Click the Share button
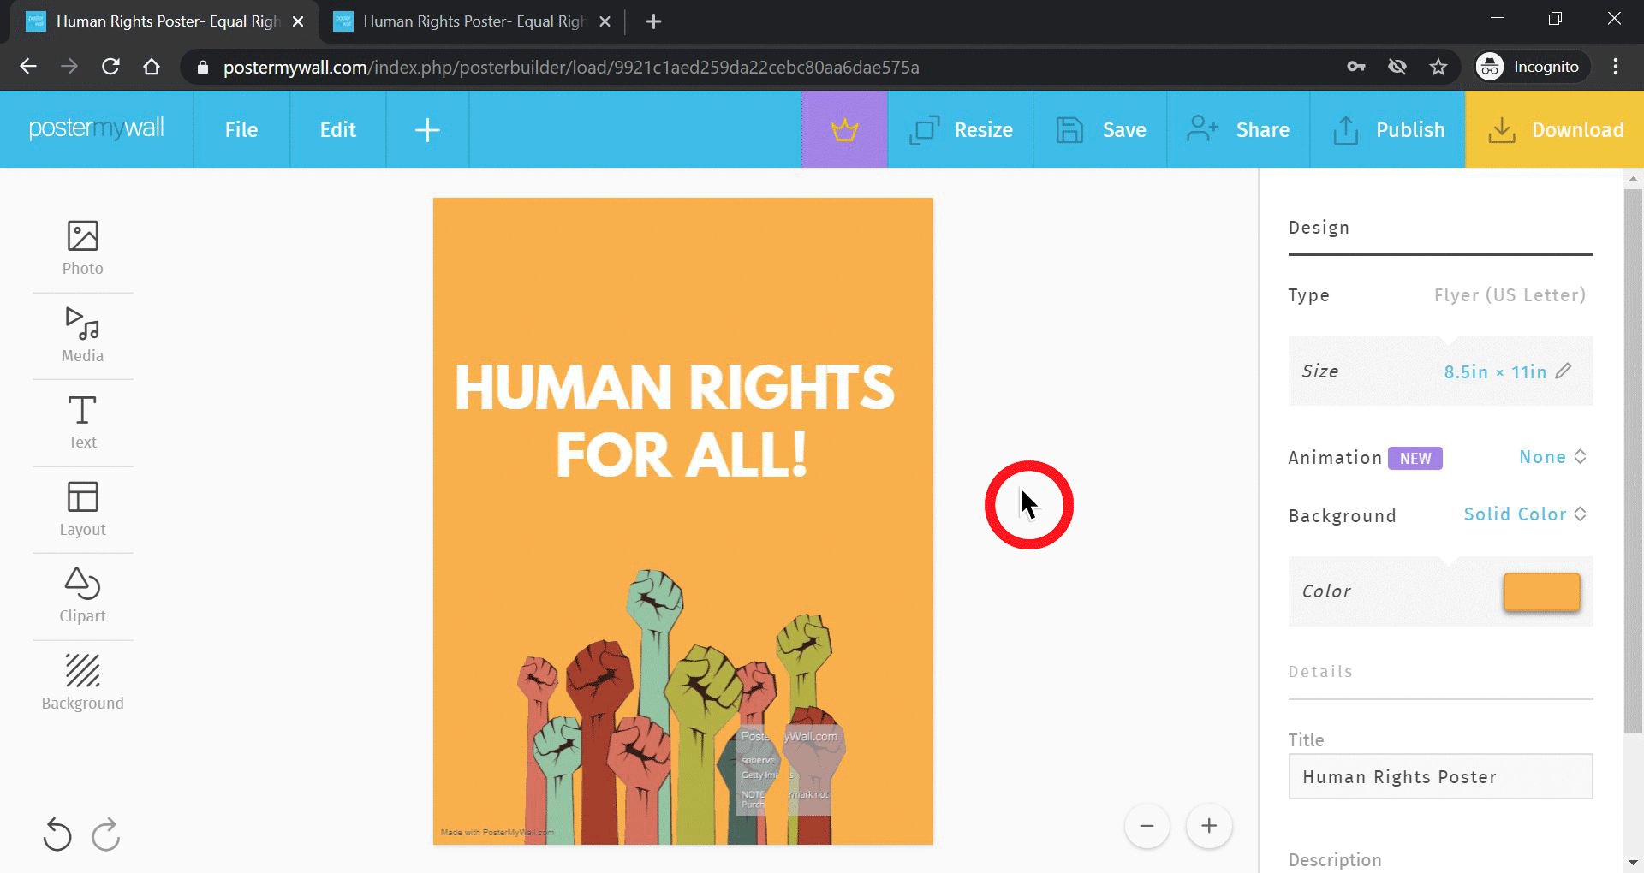Viewport: 1644px width, 873px height. (1238, 129)
